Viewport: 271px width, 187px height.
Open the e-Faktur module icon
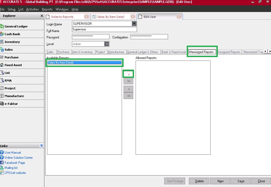(2, 104)
